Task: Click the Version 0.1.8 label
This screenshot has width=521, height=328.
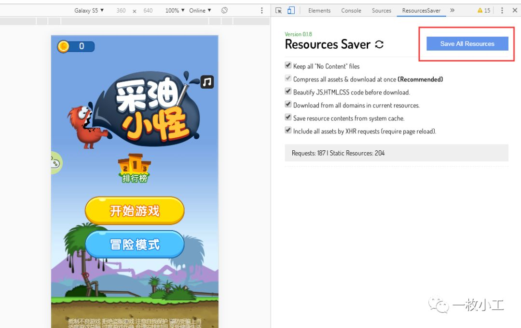Action: 299,34
